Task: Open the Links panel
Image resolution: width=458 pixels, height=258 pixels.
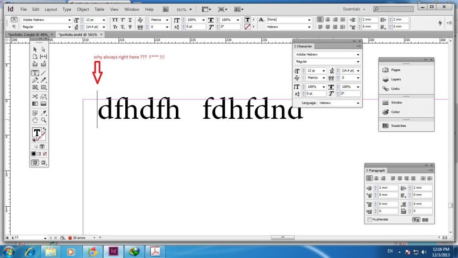Action: click(x=395, y=89)
